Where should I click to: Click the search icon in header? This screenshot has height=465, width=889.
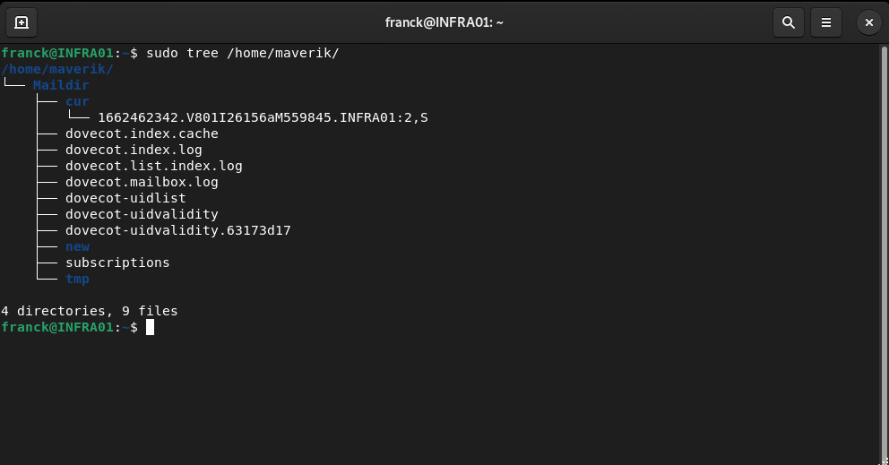(788, 22)
